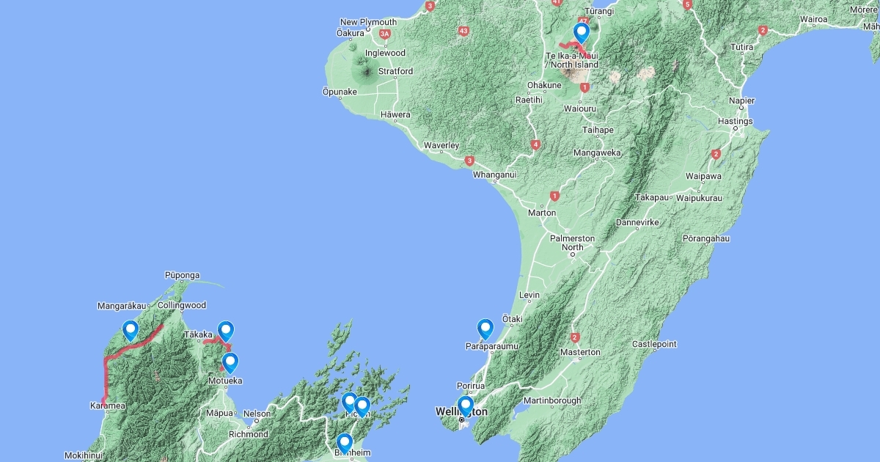The width and height of the screenshot is (880, 462).
Task: Click the Ōakura label
Action: point(350,33)
